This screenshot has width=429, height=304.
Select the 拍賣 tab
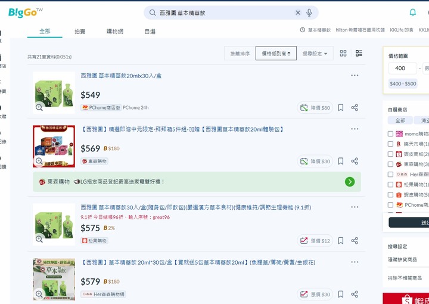80,32
